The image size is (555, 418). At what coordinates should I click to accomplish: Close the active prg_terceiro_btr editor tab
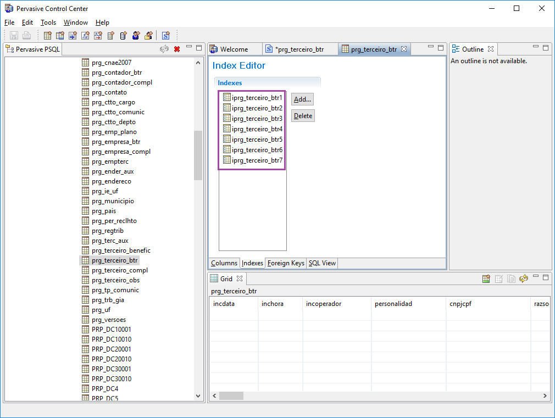coord(404,49)
